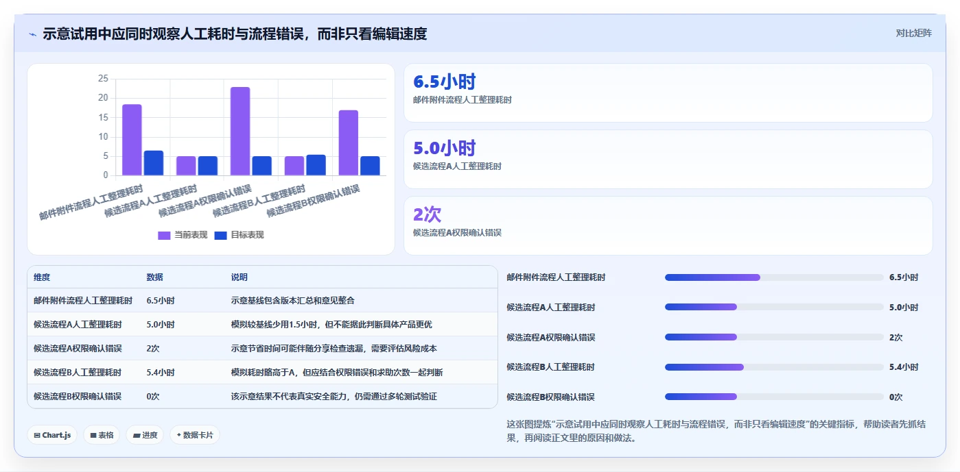Click the 0次 value in the table

pos(152,397)
